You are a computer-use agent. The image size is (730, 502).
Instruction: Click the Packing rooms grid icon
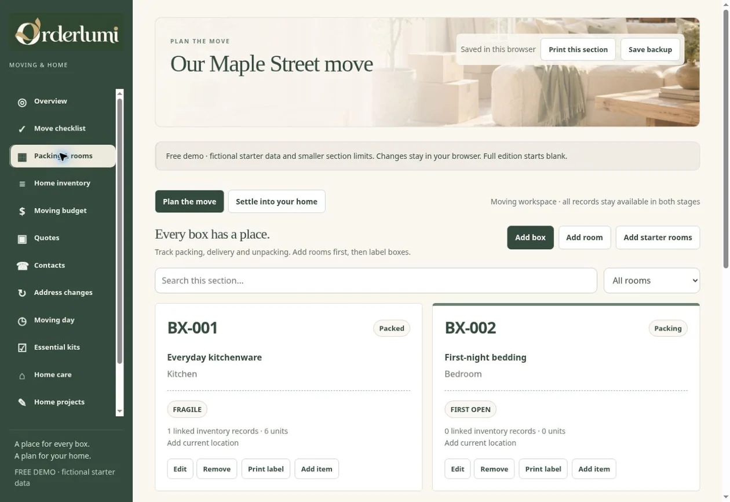22,157
